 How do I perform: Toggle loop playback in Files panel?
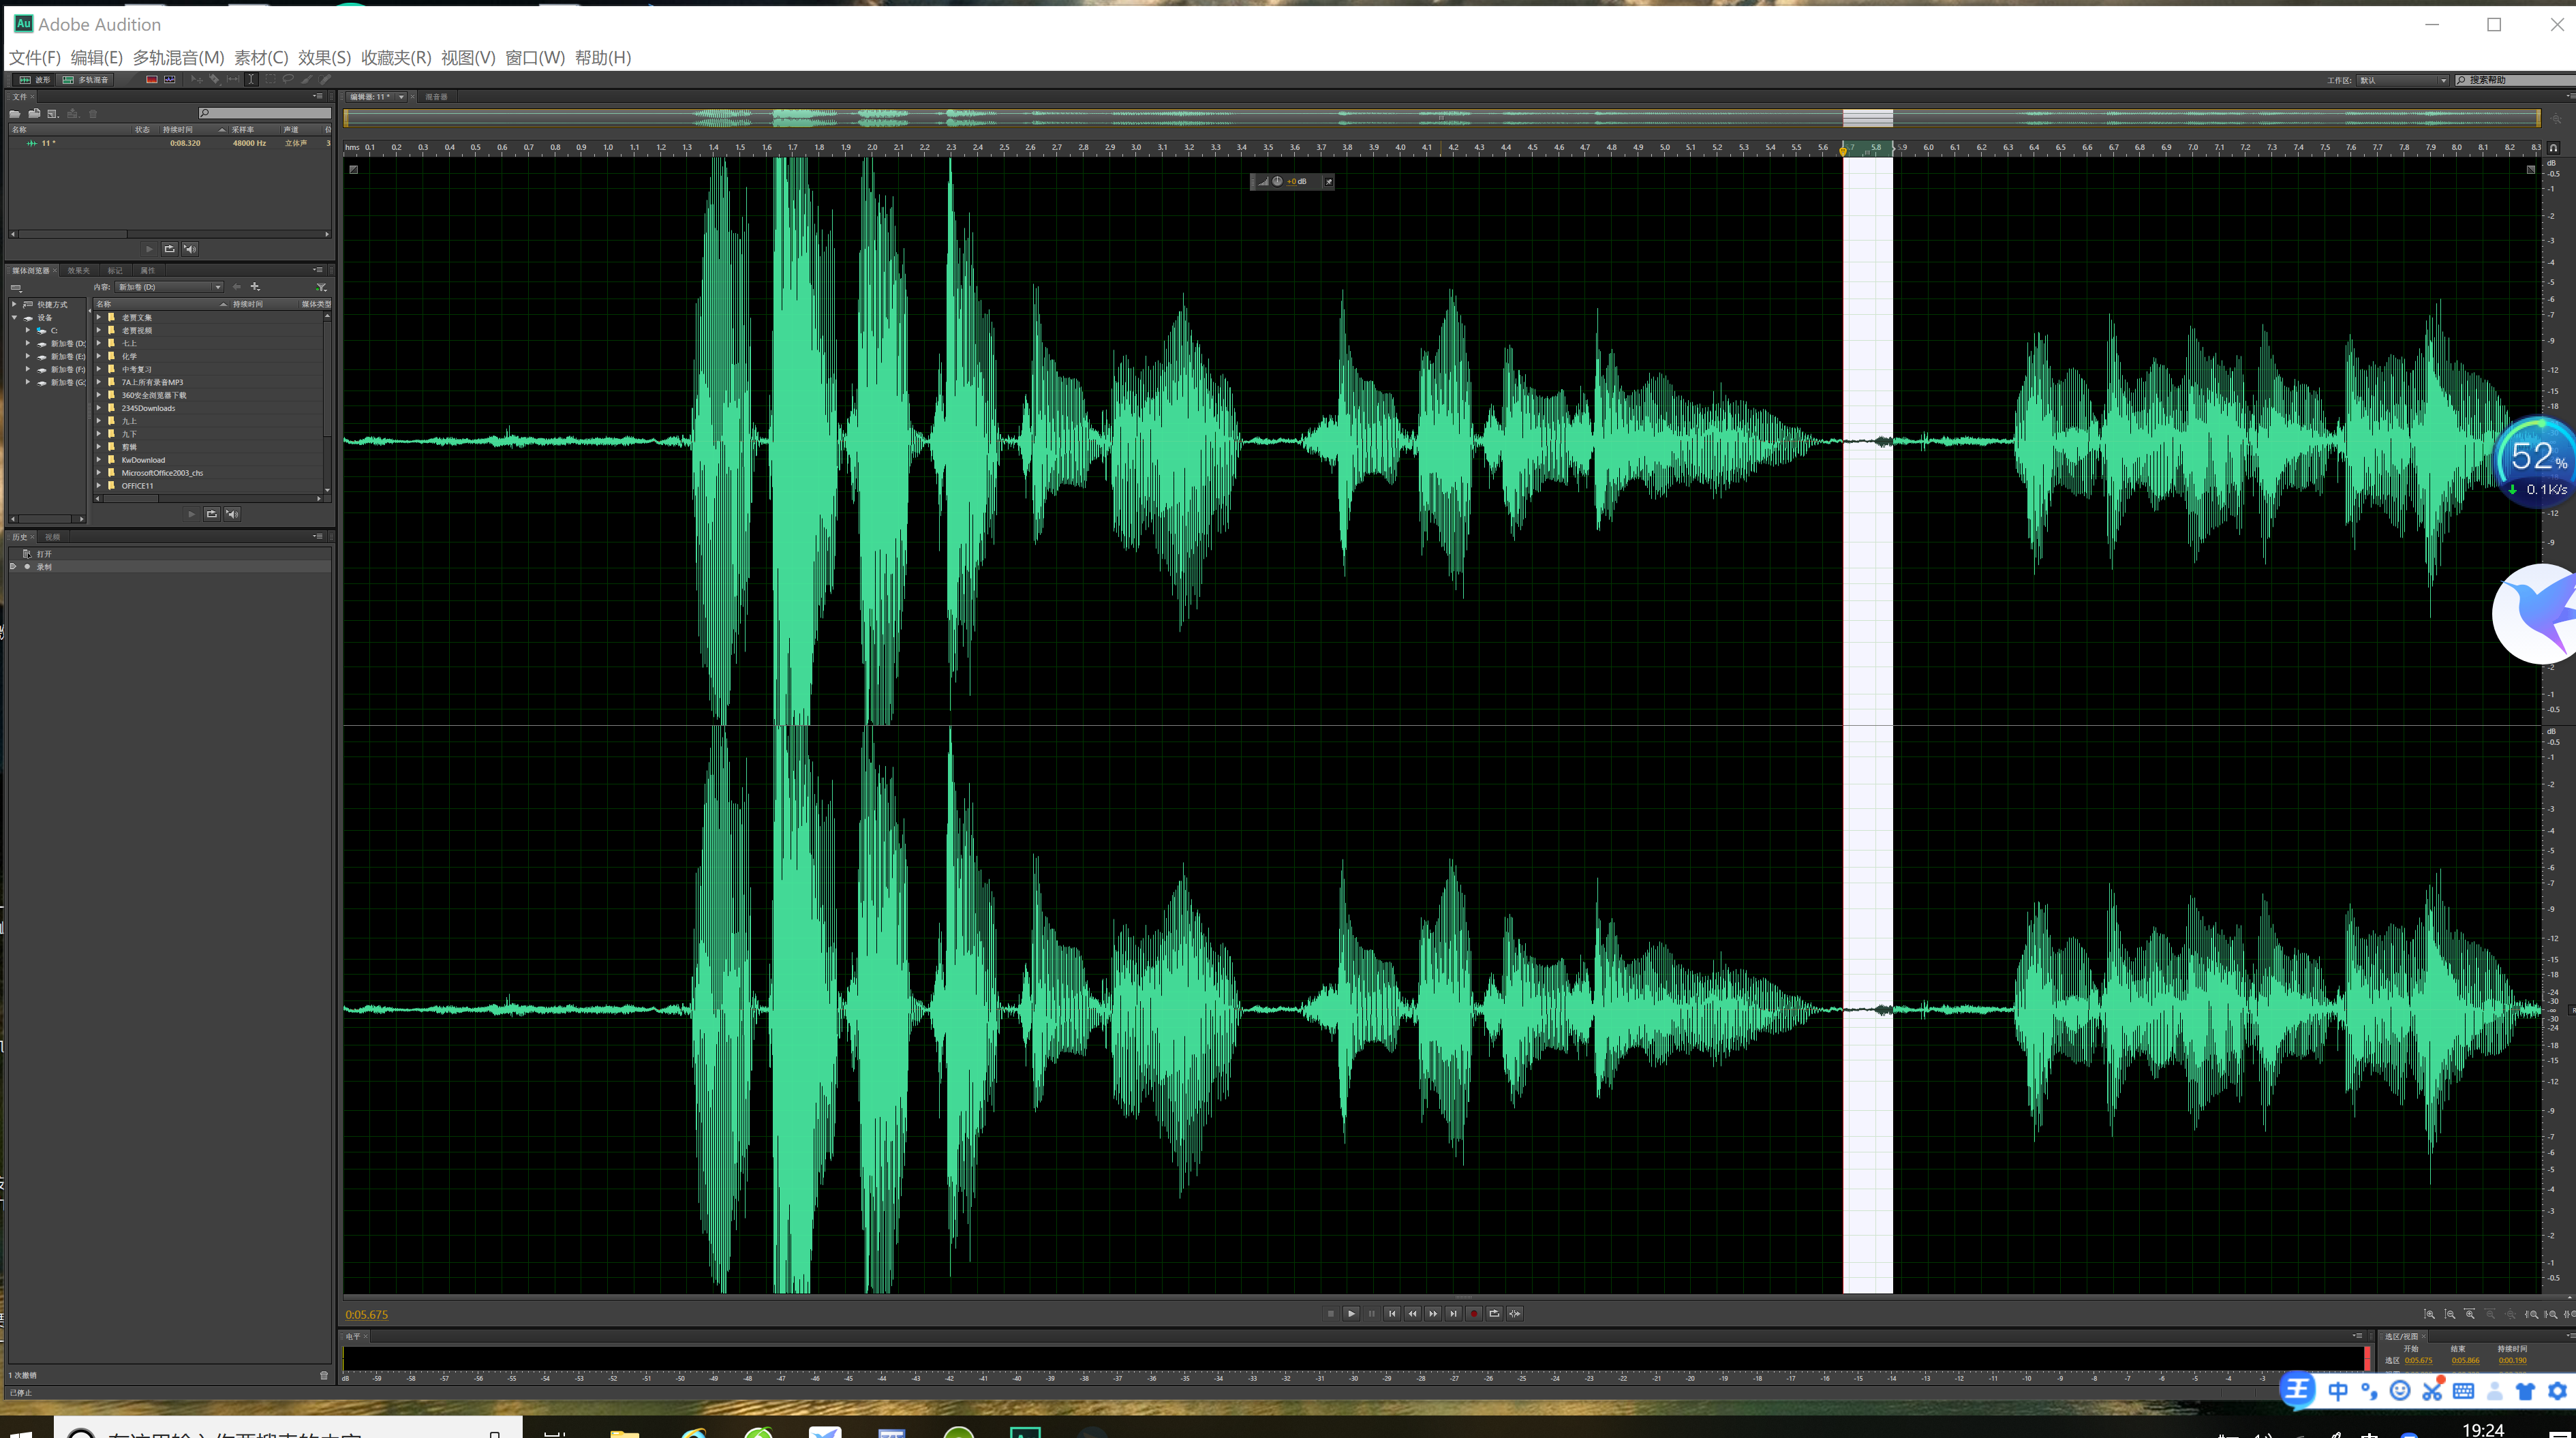169,248
